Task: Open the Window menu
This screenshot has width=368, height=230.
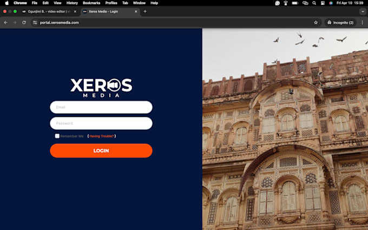Action: (x=139, y=3)
